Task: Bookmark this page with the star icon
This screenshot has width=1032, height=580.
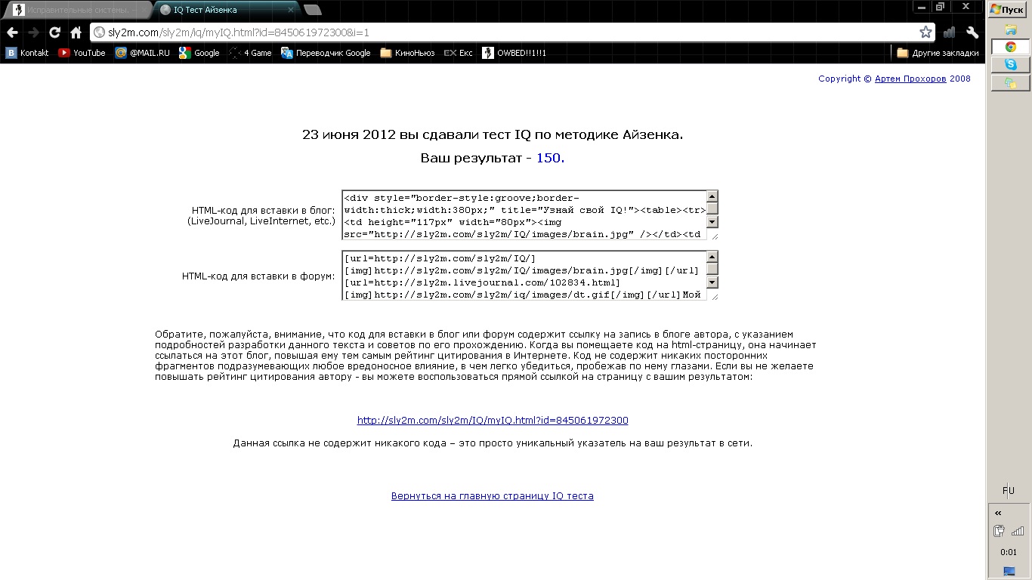Action: (x=925, y=32)
